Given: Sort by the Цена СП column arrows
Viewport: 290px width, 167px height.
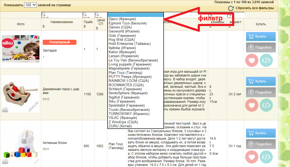Looking at the screenshot, I should coord(97,28).
